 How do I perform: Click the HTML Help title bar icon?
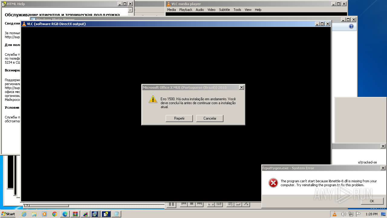pos(4,4)
